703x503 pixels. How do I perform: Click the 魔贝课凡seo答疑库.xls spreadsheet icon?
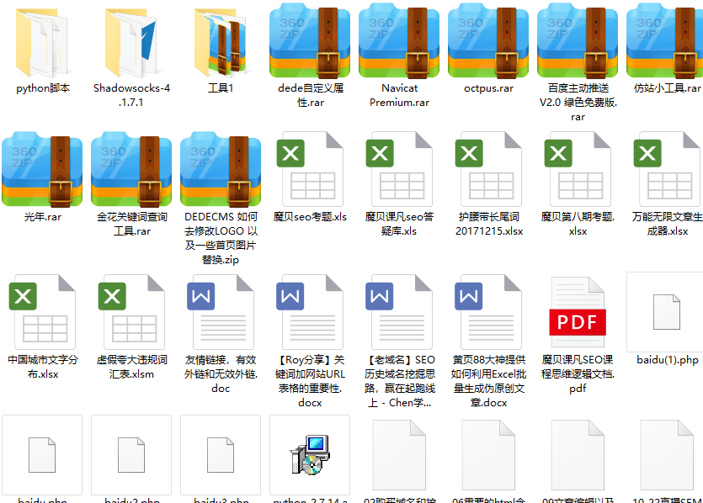click(399, 169)
